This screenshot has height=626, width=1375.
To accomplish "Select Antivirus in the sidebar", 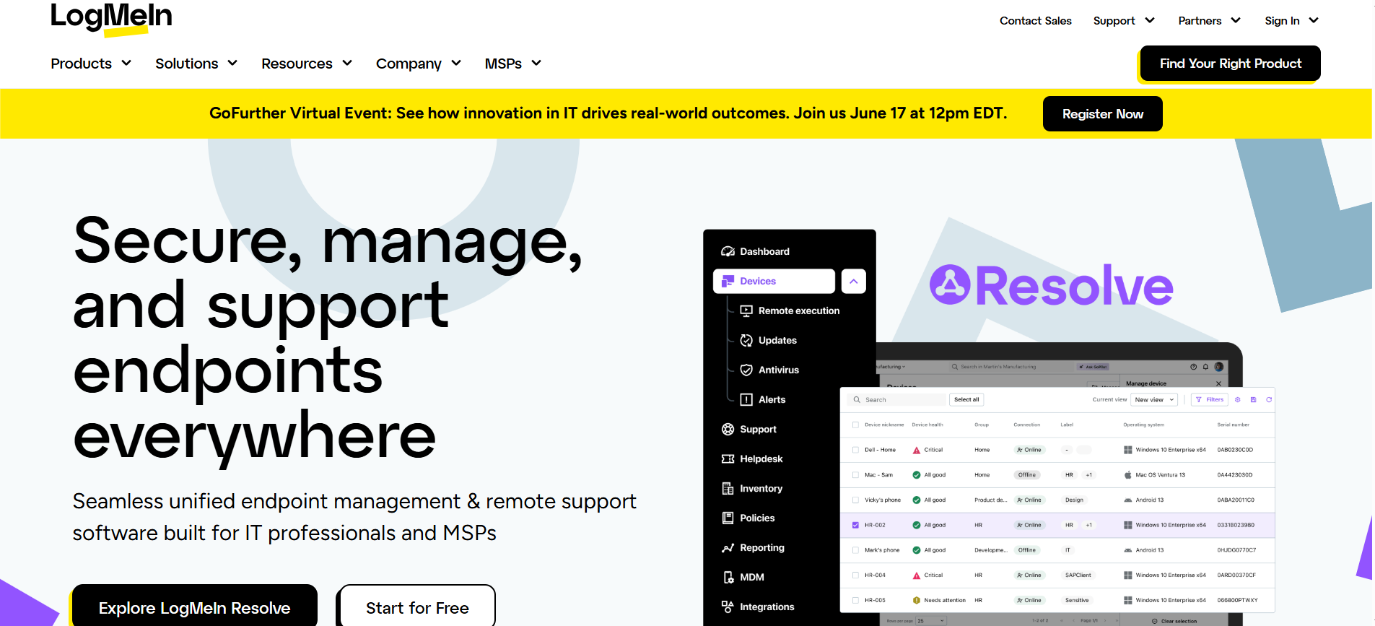I will 778,370.
